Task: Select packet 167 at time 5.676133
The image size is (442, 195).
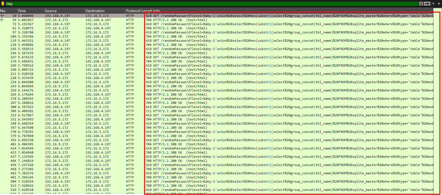Action: [x=217, y=57]
